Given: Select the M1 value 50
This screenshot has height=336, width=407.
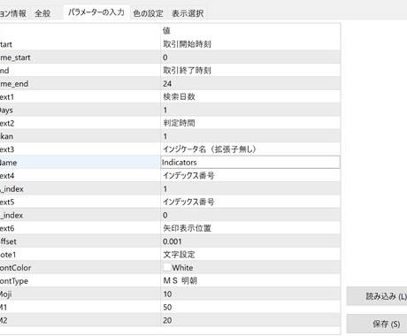Looking at the screenshot, I should click(250, 307).
